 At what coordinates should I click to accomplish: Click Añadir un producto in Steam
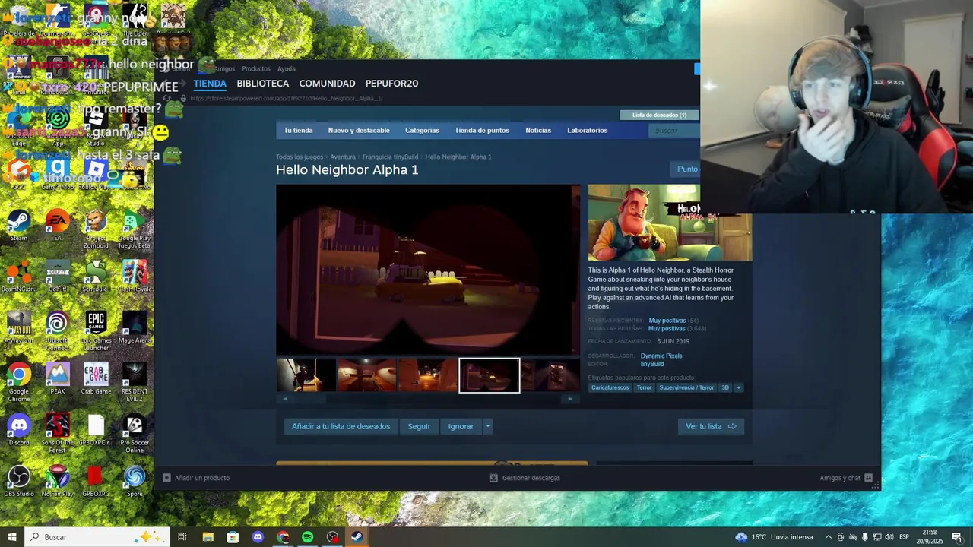pos(195,478)
